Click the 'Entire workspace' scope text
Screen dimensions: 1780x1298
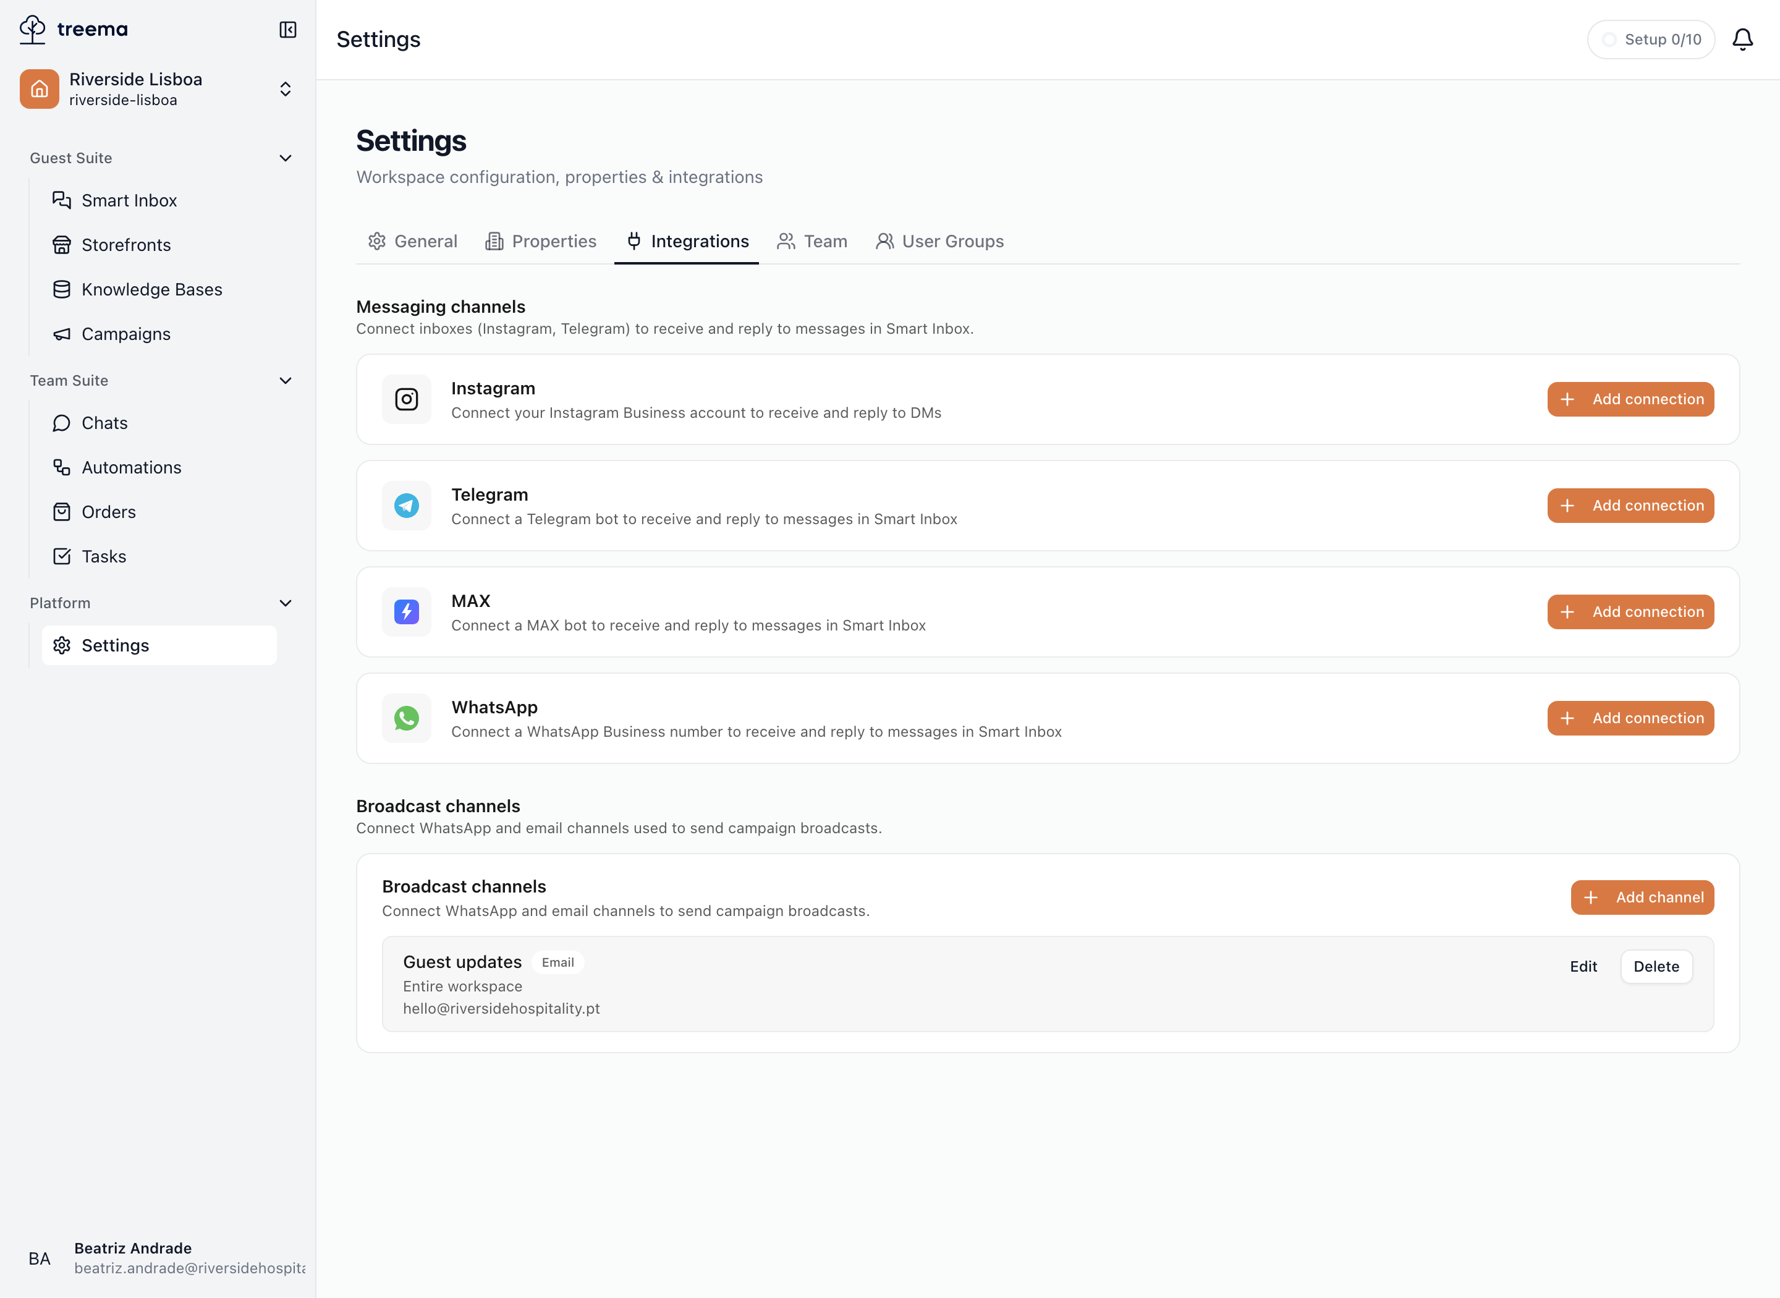click(463, 987)
